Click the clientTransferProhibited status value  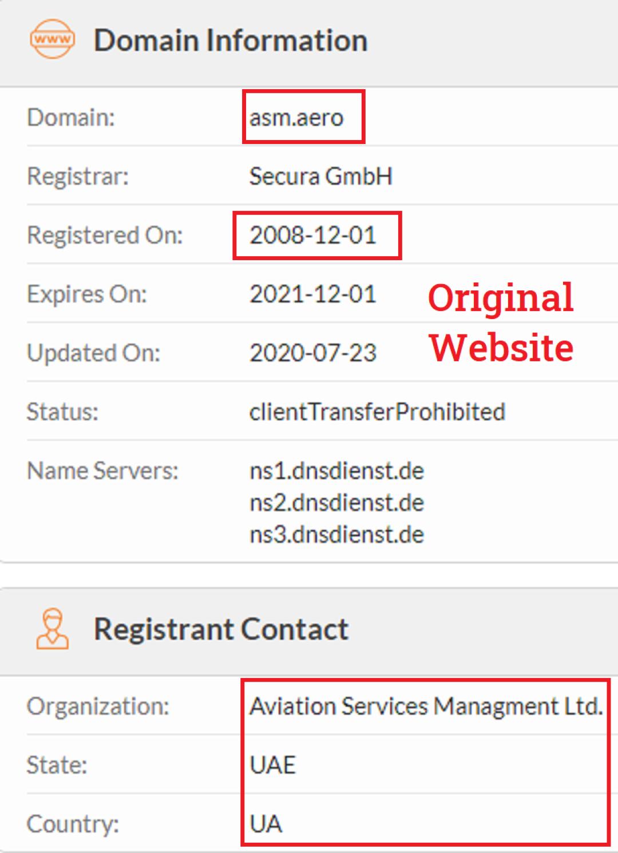377,412
